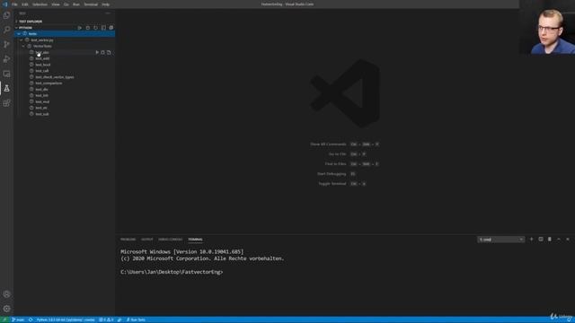Collapse all tests in Test Explorer
The width and height of the screenshot is (575, 323).
(111, 28)
